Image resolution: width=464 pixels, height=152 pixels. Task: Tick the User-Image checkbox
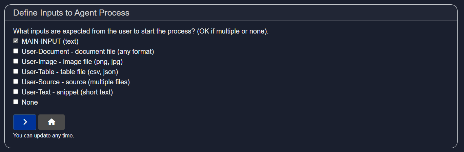(x=16, y=61)
